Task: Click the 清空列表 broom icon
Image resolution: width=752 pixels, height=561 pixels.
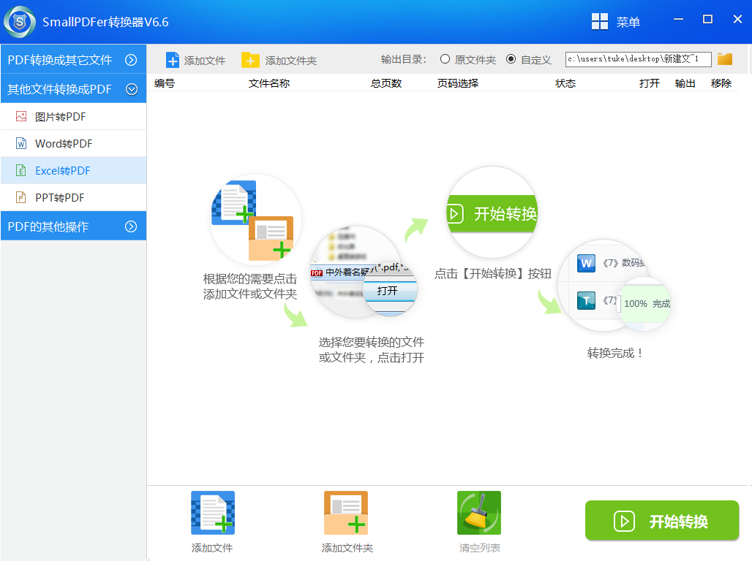Action: (x=478, y=512)
